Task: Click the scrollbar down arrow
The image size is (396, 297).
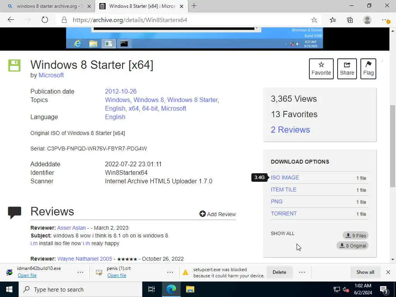Action: click(x=393, y=259)
